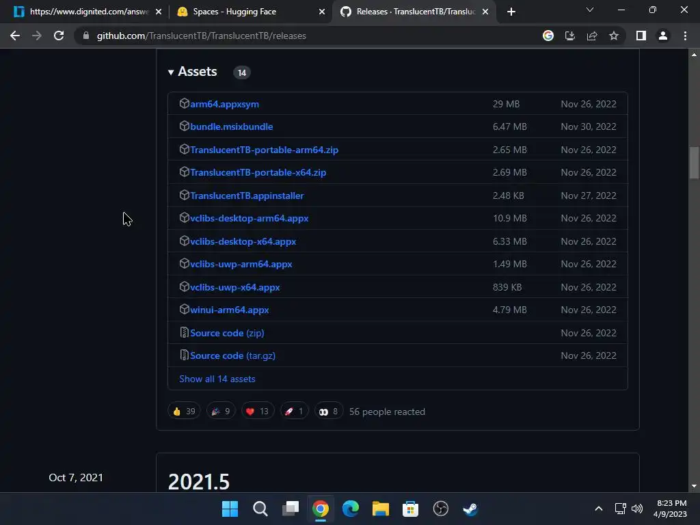
Task: Click the Google icon in address bar
Action: (x=548, y=36)
